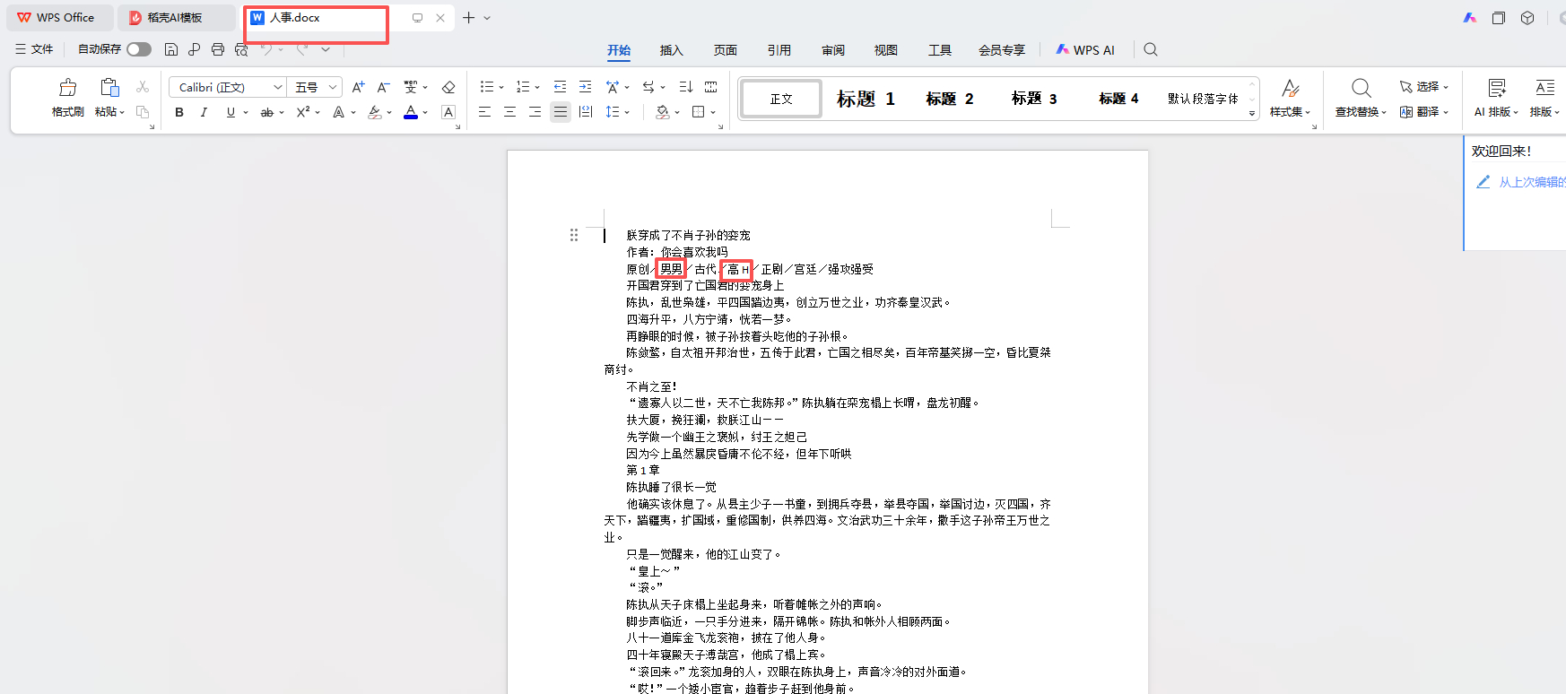Click the cube icon at top right

pyautogui.click(x=1527, y=18)
